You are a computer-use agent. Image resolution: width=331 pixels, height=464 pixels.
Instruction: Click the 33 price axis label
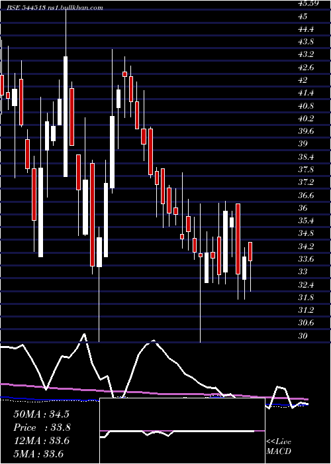[303, 272]
